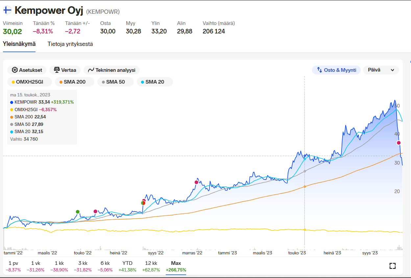Select the 1 pv time range
The image size is (411, 278).
pos(13,266)
